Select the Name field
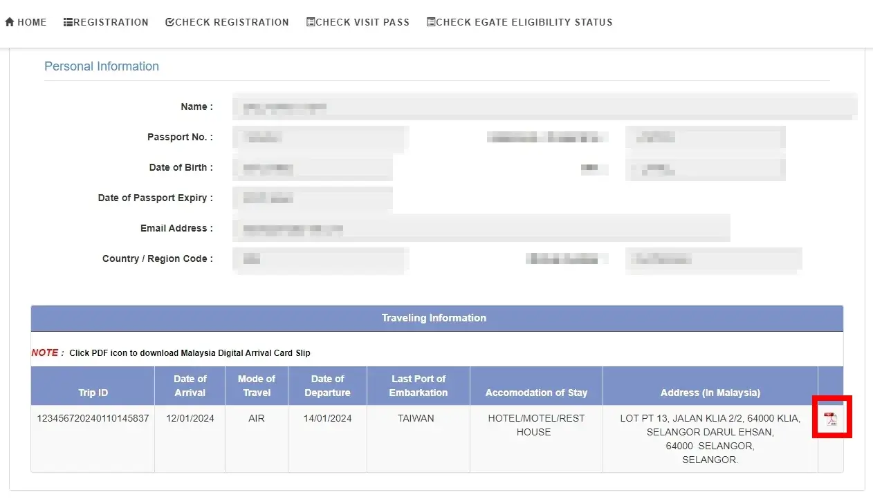This screenshot has height=499, width=873. point(544,107)
